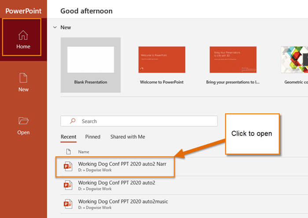Image resolution: width=308 pixels, height=218 pixels.
Task: Sort files by the Name column header
Action: 84,152
